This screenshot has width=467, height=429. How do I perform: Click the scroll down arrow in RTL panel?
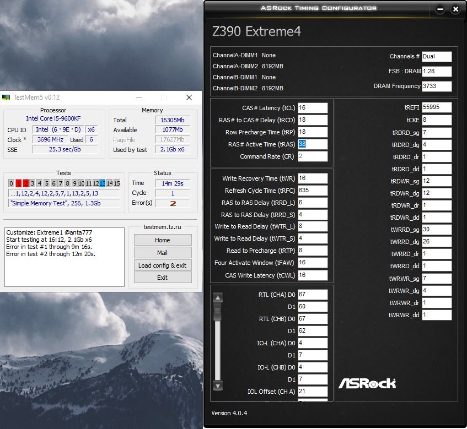(x=218, y=386)
